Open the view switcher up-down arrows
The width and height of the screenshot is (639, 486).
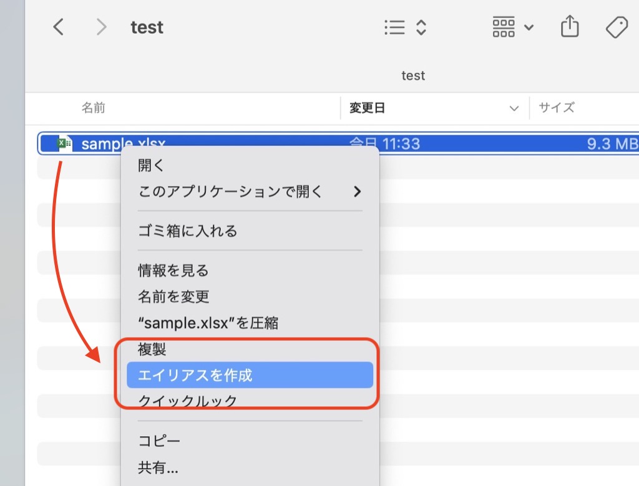(421, 27)
